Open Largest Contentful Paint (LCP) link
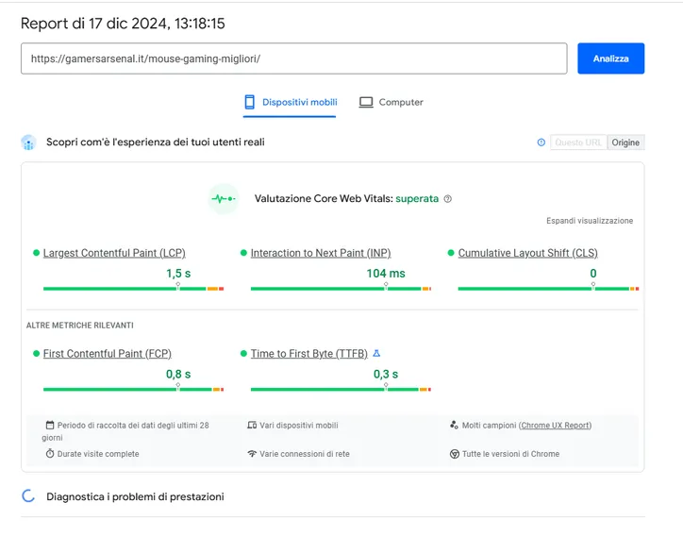 (x=114, y=253)
